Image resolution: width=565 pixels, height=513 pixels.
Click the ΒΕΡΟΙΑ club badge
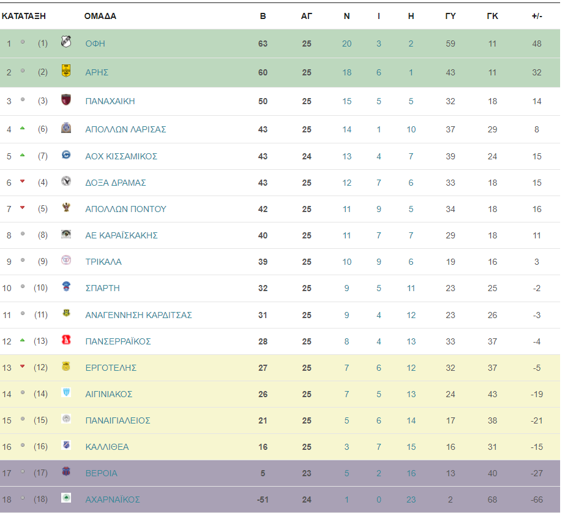pos(66,471)
